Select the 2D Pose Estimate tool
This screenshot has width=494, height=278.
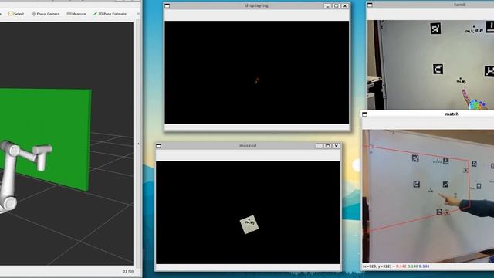pos(110,14)
